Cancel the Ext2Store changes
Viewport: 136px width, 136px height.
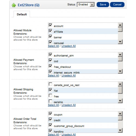pos(117,5)
